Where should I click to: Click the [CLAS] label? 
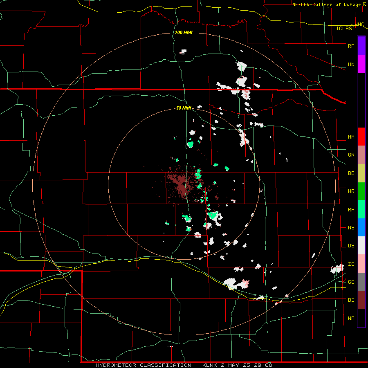346,28
